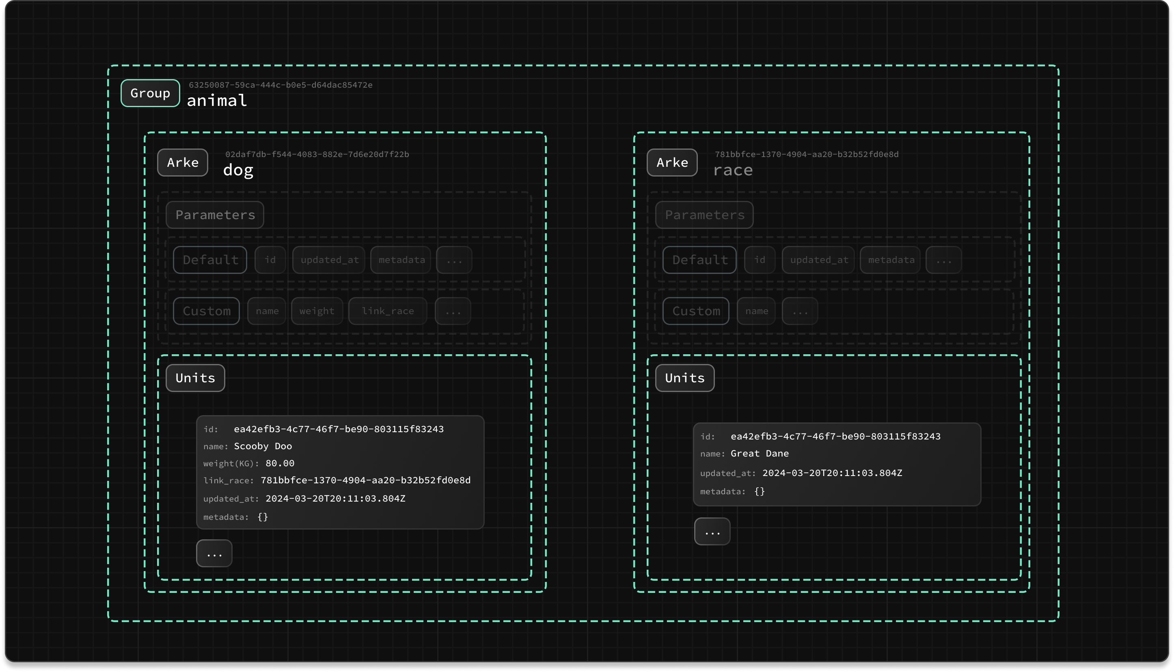This screenshot has width=1174, height=672.
Task: Select the Parameters label in dog Arke
Action: [x=215, y=215]
